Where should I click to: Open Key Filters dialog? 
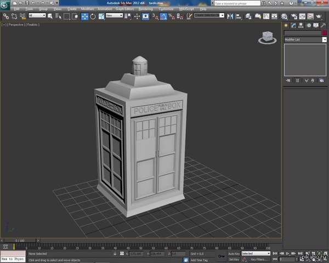tap(259, 259)
